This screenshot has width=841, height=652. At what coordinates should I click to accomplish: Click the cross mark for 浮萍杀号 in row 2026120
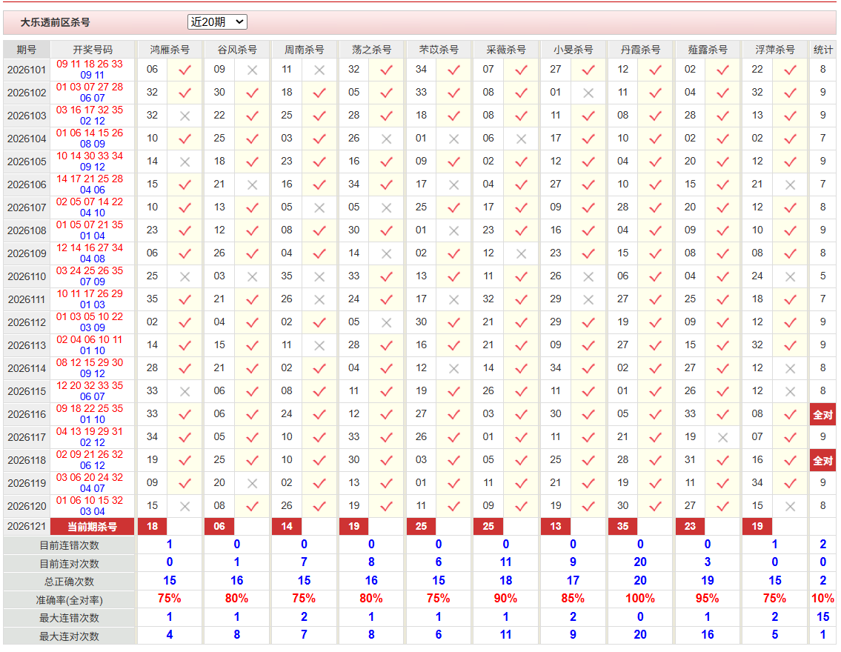click(790, 506)
